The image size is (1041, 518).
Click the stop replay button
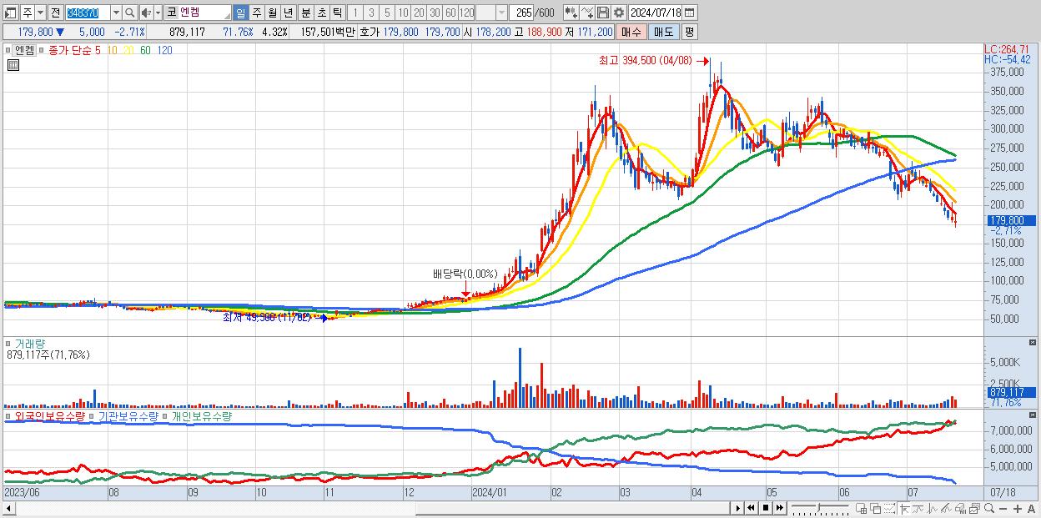[x=765, y=508]
